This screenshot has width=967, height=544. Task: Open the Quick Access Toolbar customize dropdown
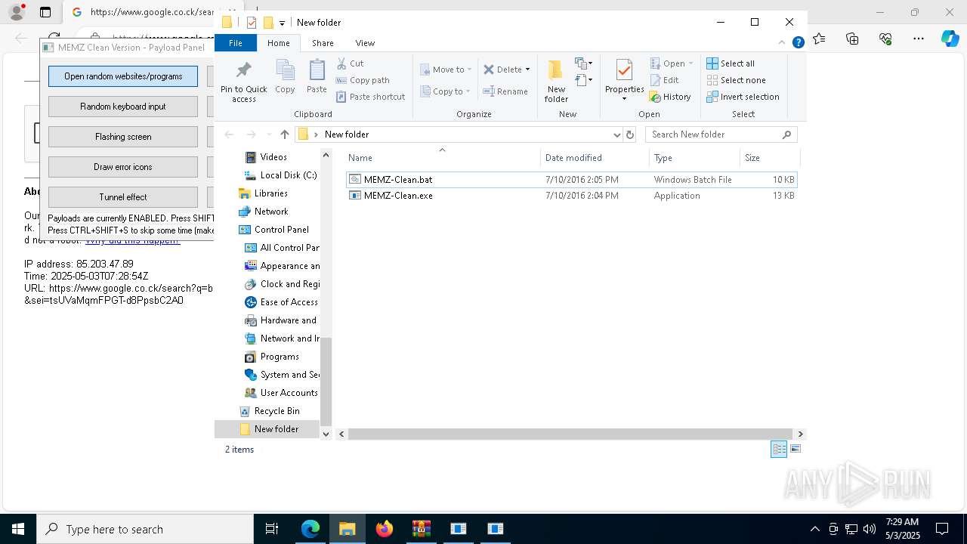pos(282,23)
